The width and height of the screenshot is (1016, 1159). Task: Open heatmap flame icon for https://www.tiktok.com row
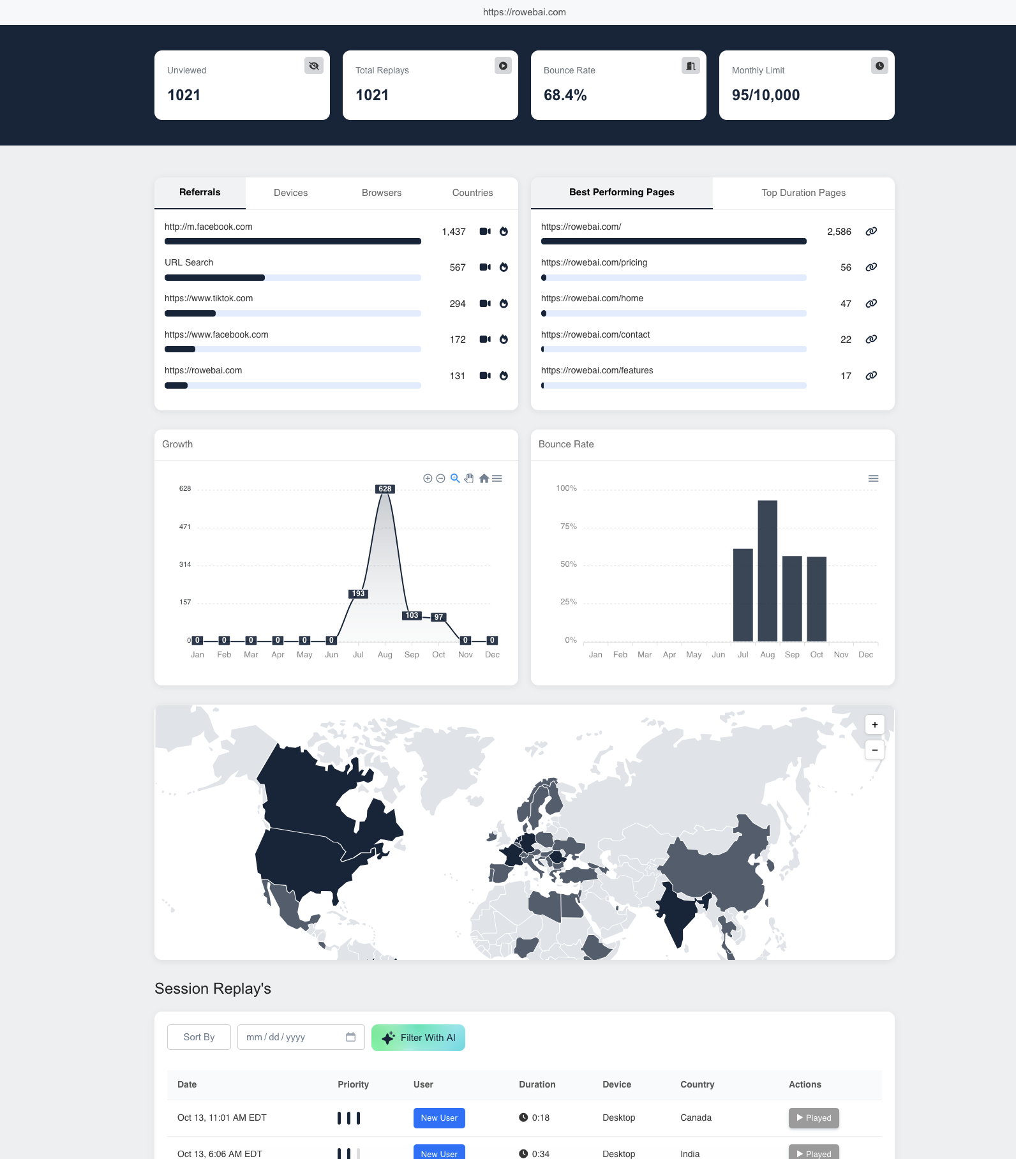[x=504, y=304]
